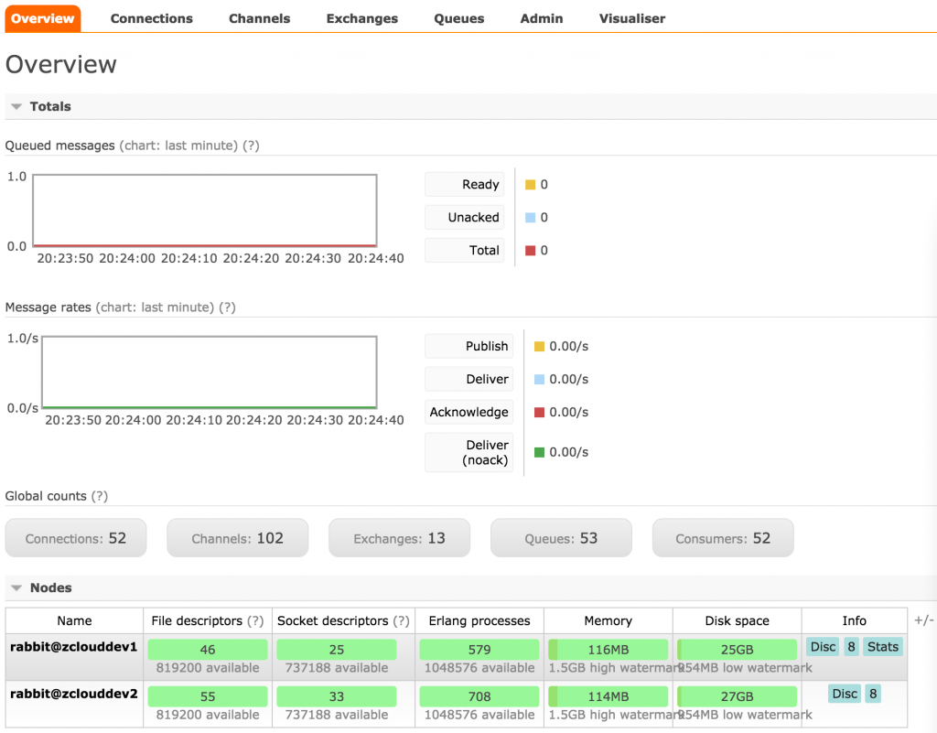
Task: Open the rabbit@zclouddev1 node link
Action: click(73, 646)
